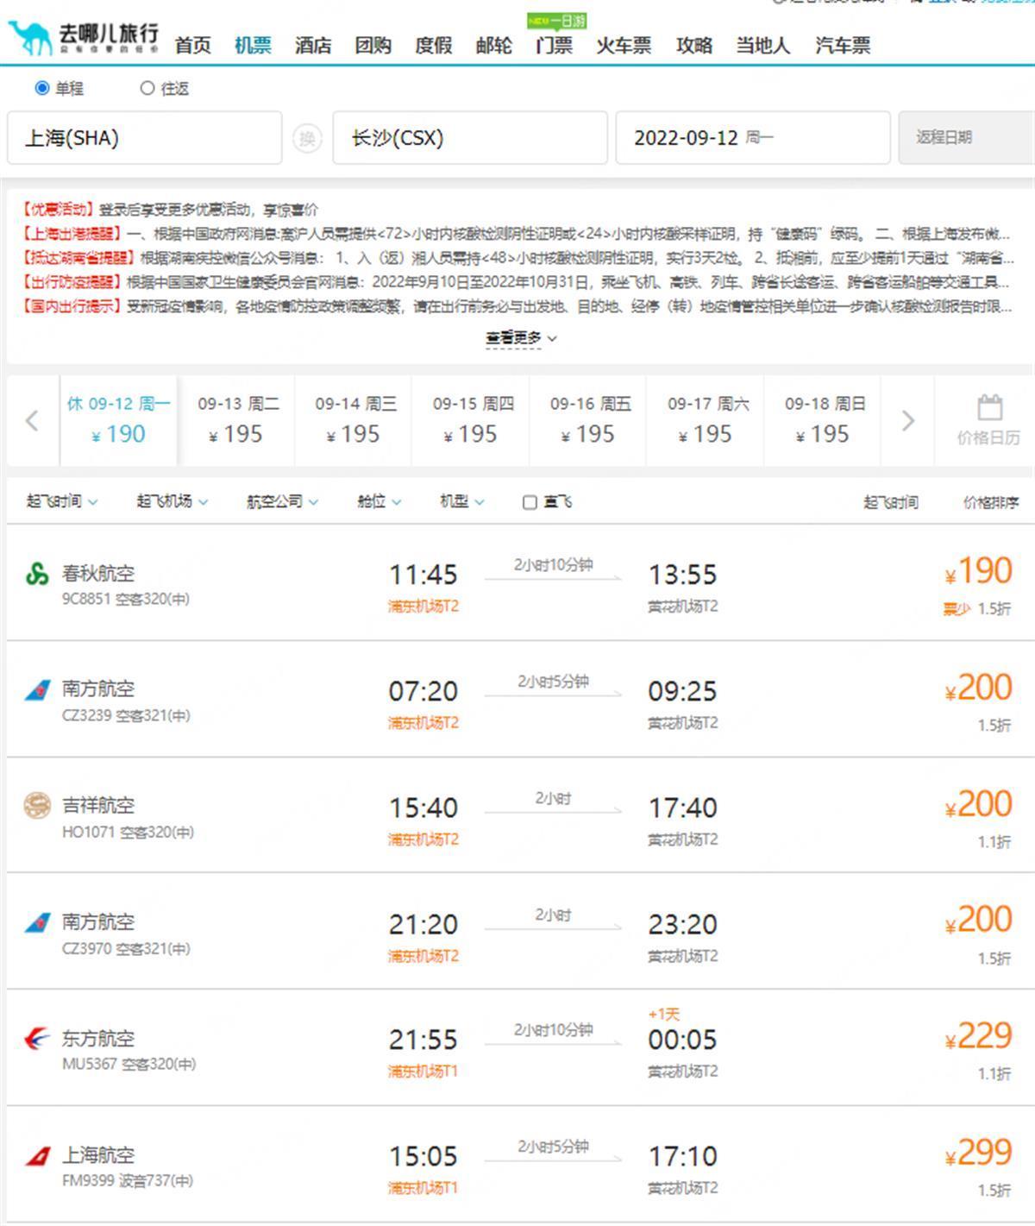Click 21:55 departure time of MU5367
1035x1226 pixels.
(423, 1040)
